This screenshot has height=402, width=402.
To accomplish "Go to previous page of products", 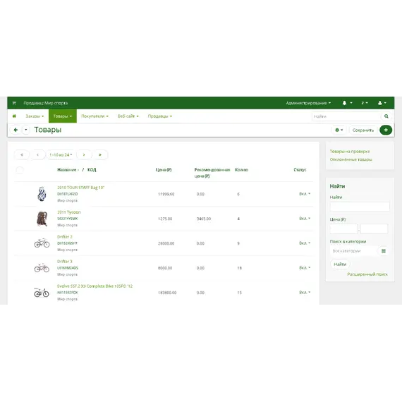I will pos(37,154).
